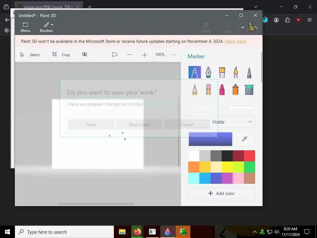Open the Learn more link
This screenshot has height=238, width=317.
pyautogui.click(x=236, y=41)
